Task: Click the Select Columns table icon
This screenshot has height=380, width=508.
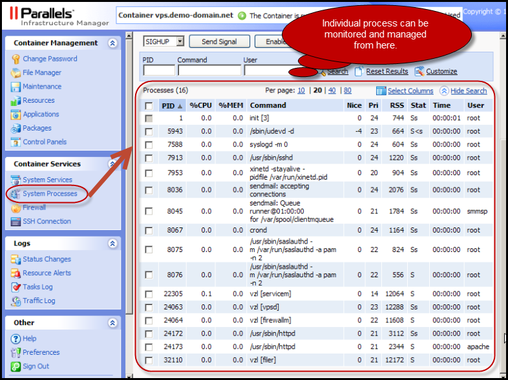Action: tap(381, 91)
